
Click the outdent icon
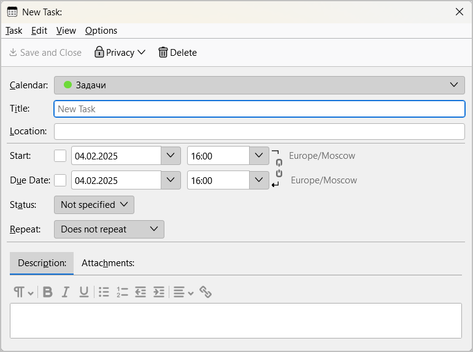coord(140,292)
